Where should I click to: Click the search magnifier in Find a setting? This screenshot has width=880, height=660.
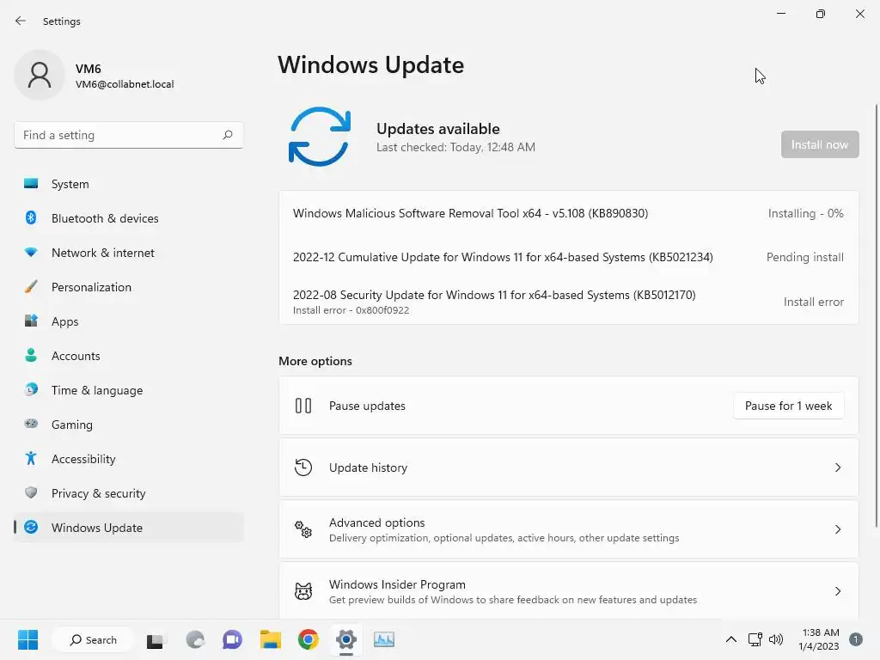tap(227, 135)
